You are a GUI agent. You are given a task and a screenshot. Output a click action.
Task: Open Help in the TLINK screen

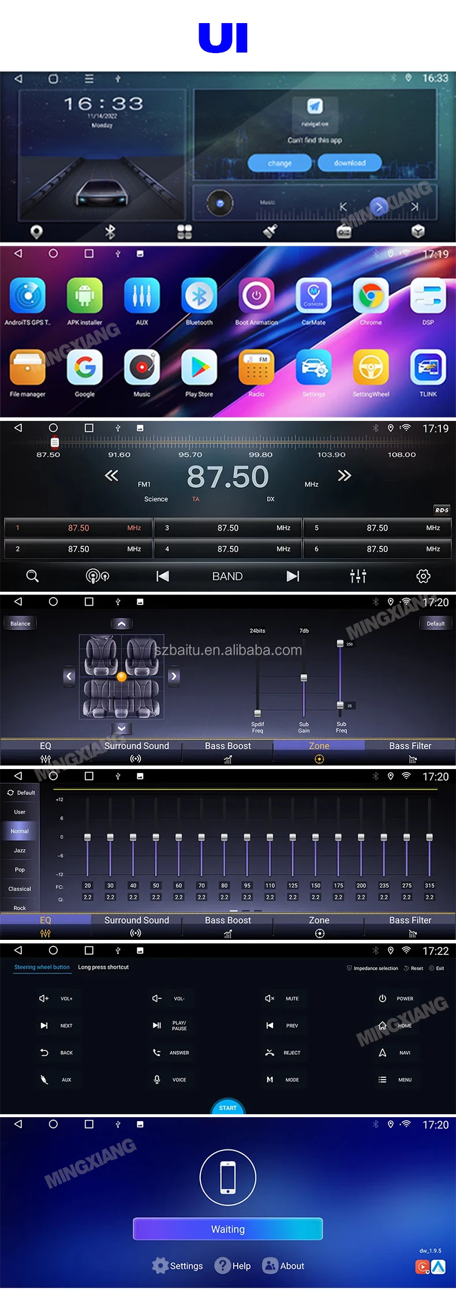click(233, 1266)
